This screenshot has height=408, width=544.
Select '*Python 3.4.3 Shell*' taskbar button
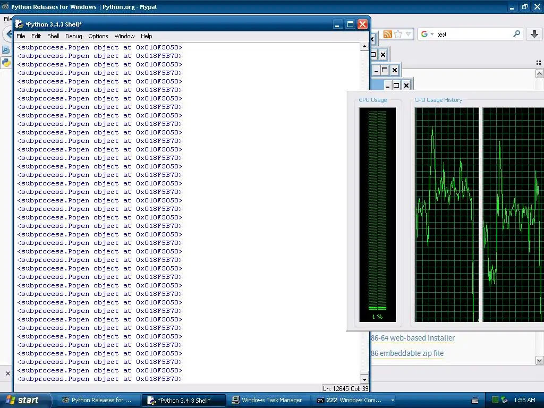183,401
